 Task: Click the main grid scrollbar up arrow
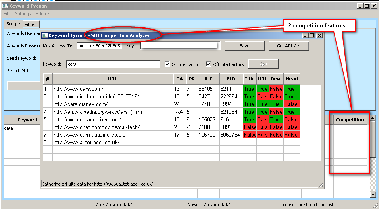tap(373, 118)
